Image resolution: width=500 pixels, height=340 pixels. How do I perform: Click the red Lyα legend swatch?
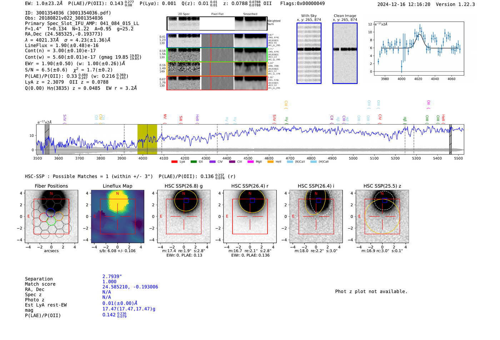[x=174, y=162]
